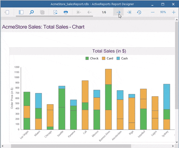
Task: Click the 1200 value on y-axis
Action: point(17,67)
